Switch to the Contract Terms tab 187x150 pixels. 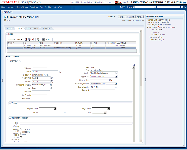32,28
